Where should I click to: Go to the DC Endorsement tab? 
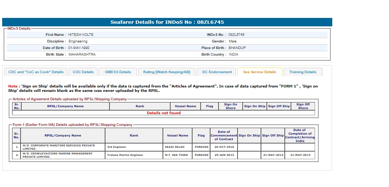[217, 72]
